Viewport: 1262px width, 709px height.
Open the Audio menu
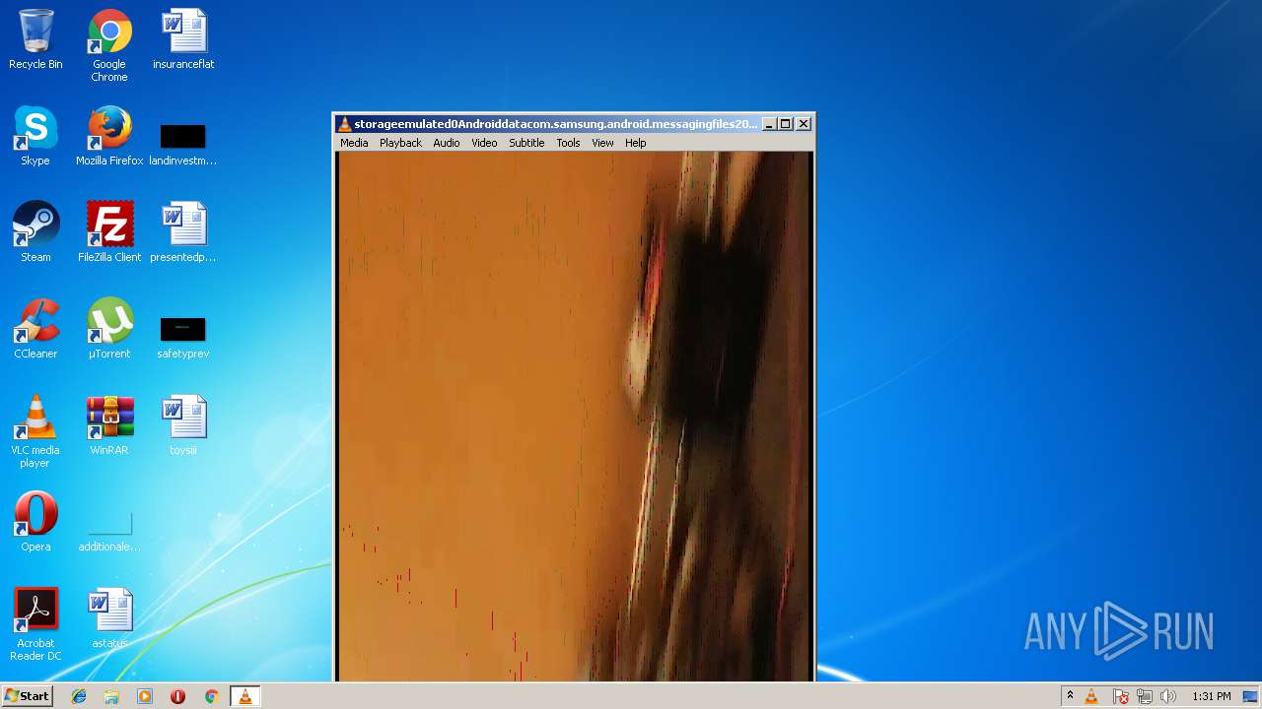pyautogui.click(x=447, y=143)
